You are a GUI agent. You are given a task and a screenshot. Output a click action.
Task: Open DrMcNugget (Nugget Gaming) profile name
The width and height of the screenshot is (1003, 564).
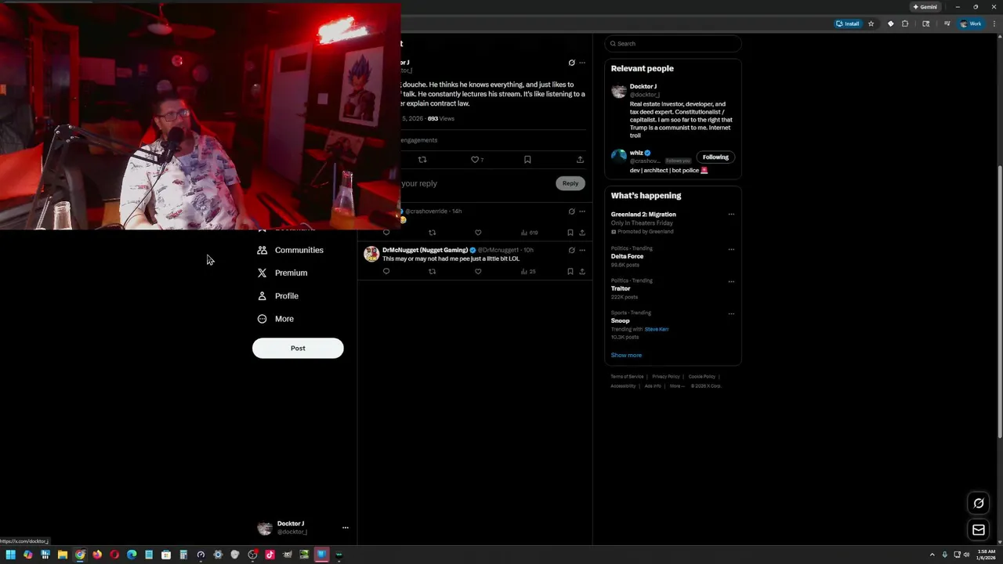pyautogui.click(x=425, y=250)
